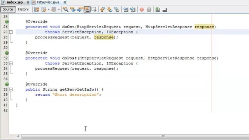Collapse the doGet method fold at line 27

[11, 32]
